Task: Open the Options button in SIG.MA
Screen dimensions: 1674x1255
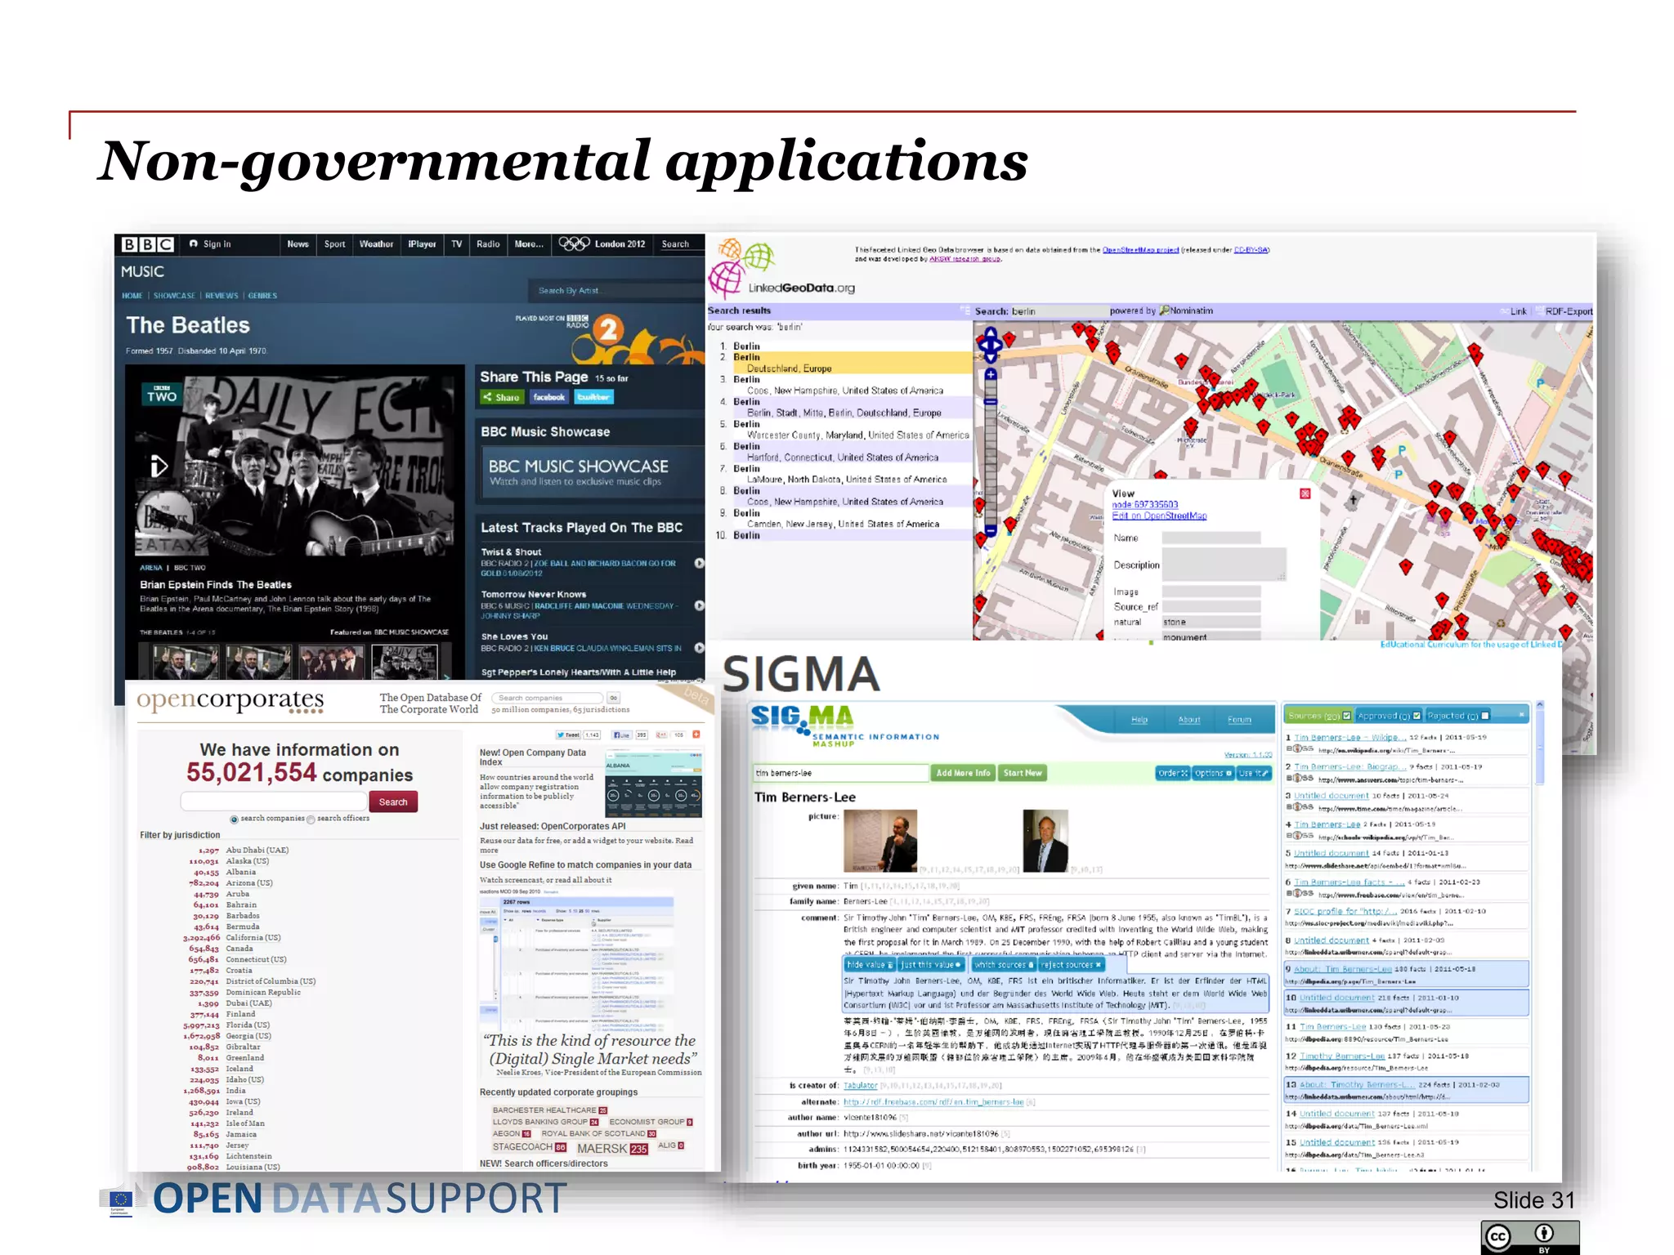Action: pyautogui.click(x=1213, y=773)
